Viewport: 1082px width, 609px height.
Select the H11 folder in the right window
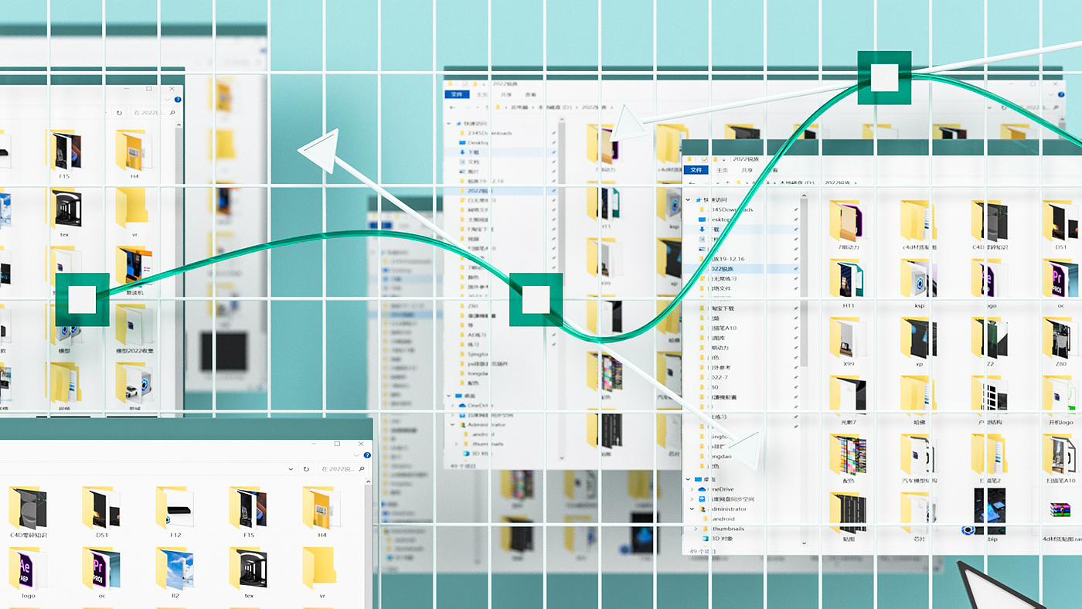(x=849, y=284)
